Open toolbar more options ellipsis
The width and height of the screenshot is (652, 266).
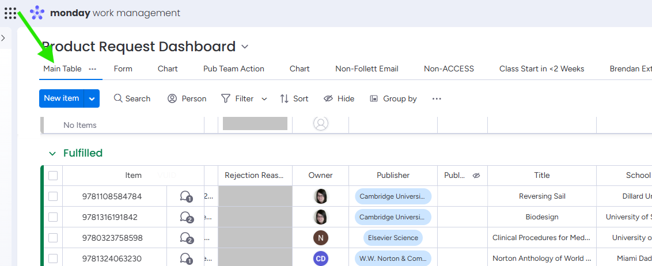coord(437,98)
